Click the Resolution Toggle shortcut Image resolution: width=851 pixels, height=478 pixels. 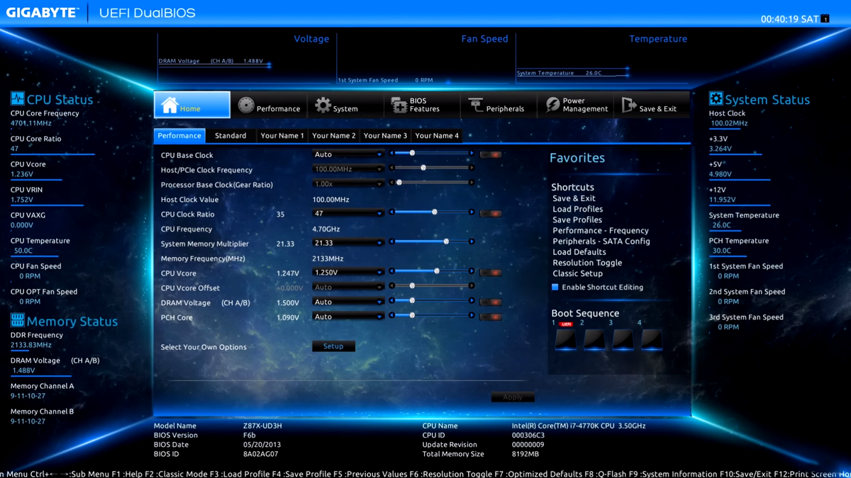(587, 263)
